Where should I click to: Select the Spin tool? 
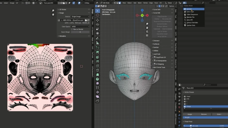pyautogui.click(x=98, y=79)
